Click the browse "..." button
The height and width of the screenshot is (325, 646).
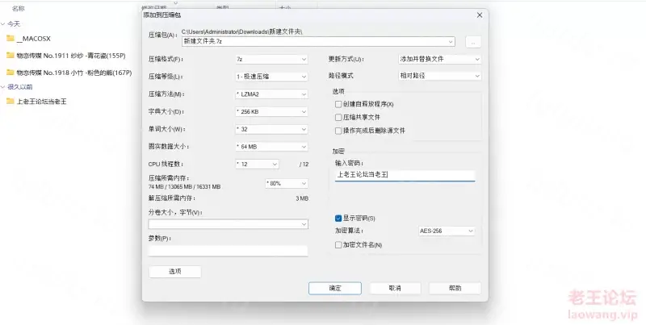pyautogui.click(x=473, y=42)
